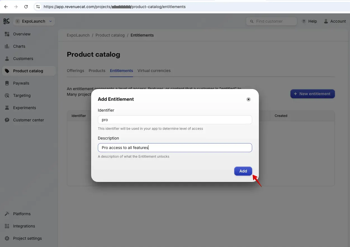Image resolution: width=350 pixels, height=247 pixels.
Task: Click browser forward arrow
Action: tap(16, 7)
